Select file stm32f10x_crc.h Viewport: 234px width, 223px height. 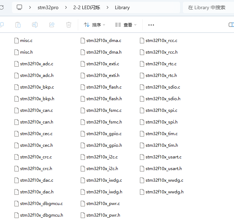pyautogui.click(x=33, y=169)
